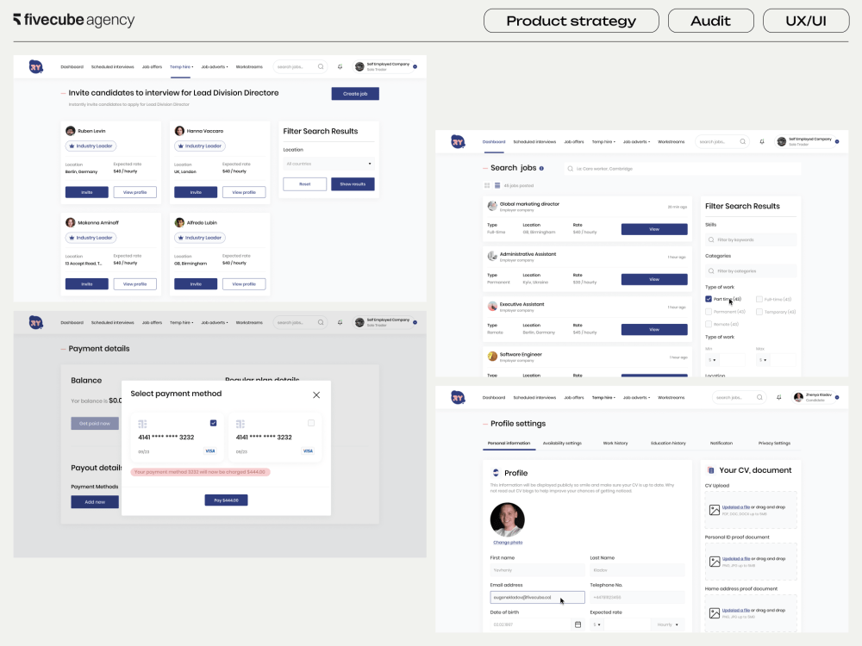Click the Product strategy tag
Image resolution: width=862 pixels, height=646 pixels.
pyautogui.click(x=572, y=21)
